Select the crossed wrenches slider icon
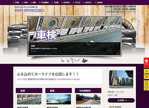This screenshot has height=108, width=149. 74,60
